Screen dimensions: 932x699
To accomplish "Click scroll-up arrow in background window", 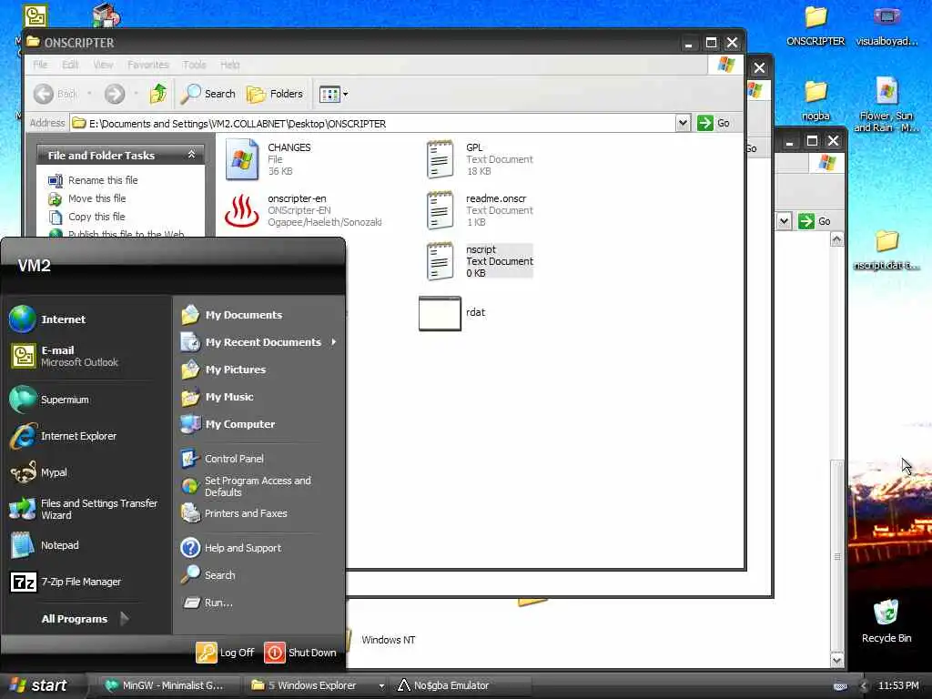I will click(837, 239).
